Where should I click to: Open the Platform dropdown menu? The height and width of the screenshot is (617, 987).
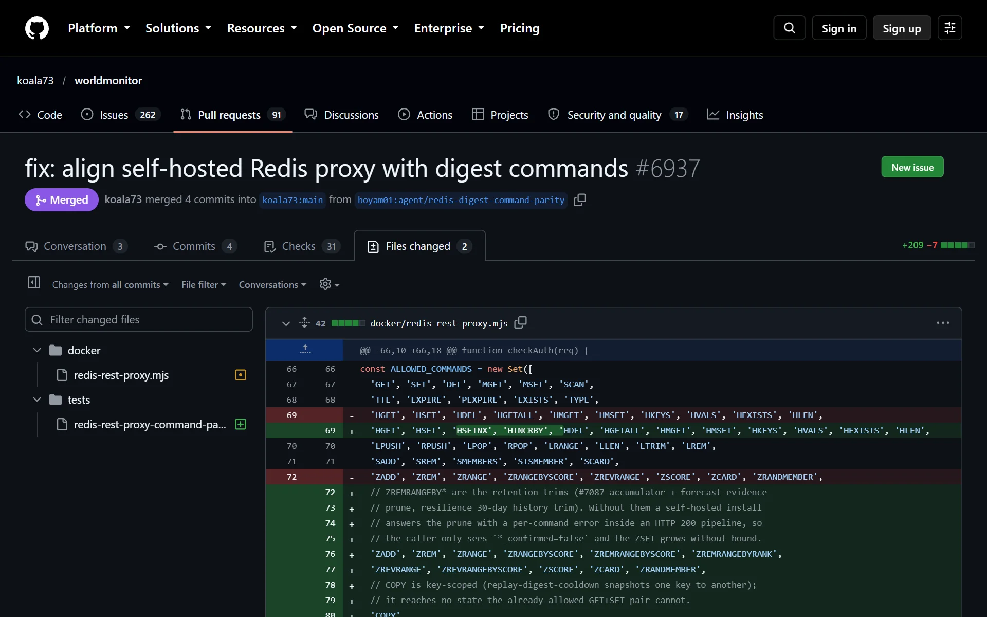pyautogui.click(x=99, y=28)
